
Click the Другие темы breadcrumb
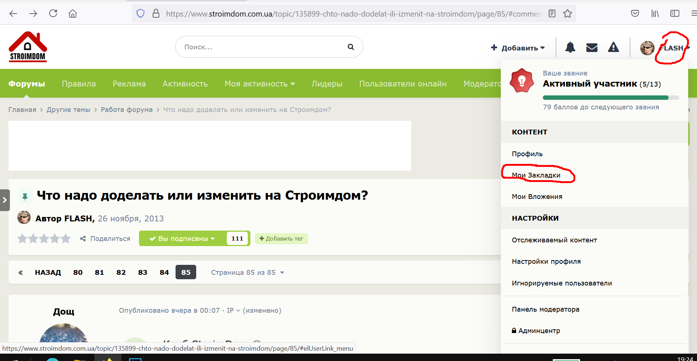pyautogui.click(x=68, y=110)
